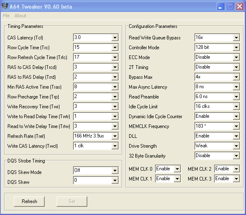Expand the Min RAS Active Time dropdown
The height and width of the screenshot is (215, 246).
click(x=114, y=87)
